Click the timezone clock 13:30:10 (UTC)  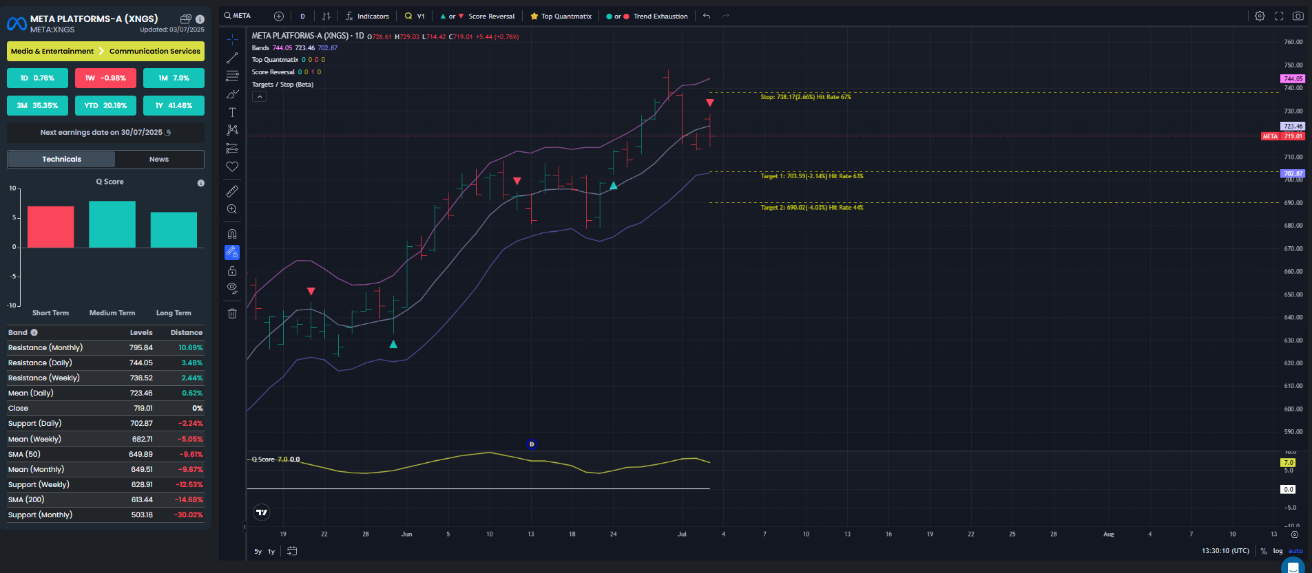1225,551
